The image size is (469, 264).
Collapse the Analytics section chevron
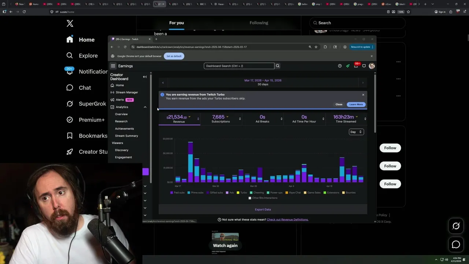pos(145,107)
